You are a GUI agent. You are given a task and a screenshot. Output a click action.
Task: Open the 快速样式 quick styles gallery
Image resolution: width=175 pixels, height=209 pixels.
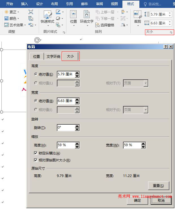[x=47, y=18]
